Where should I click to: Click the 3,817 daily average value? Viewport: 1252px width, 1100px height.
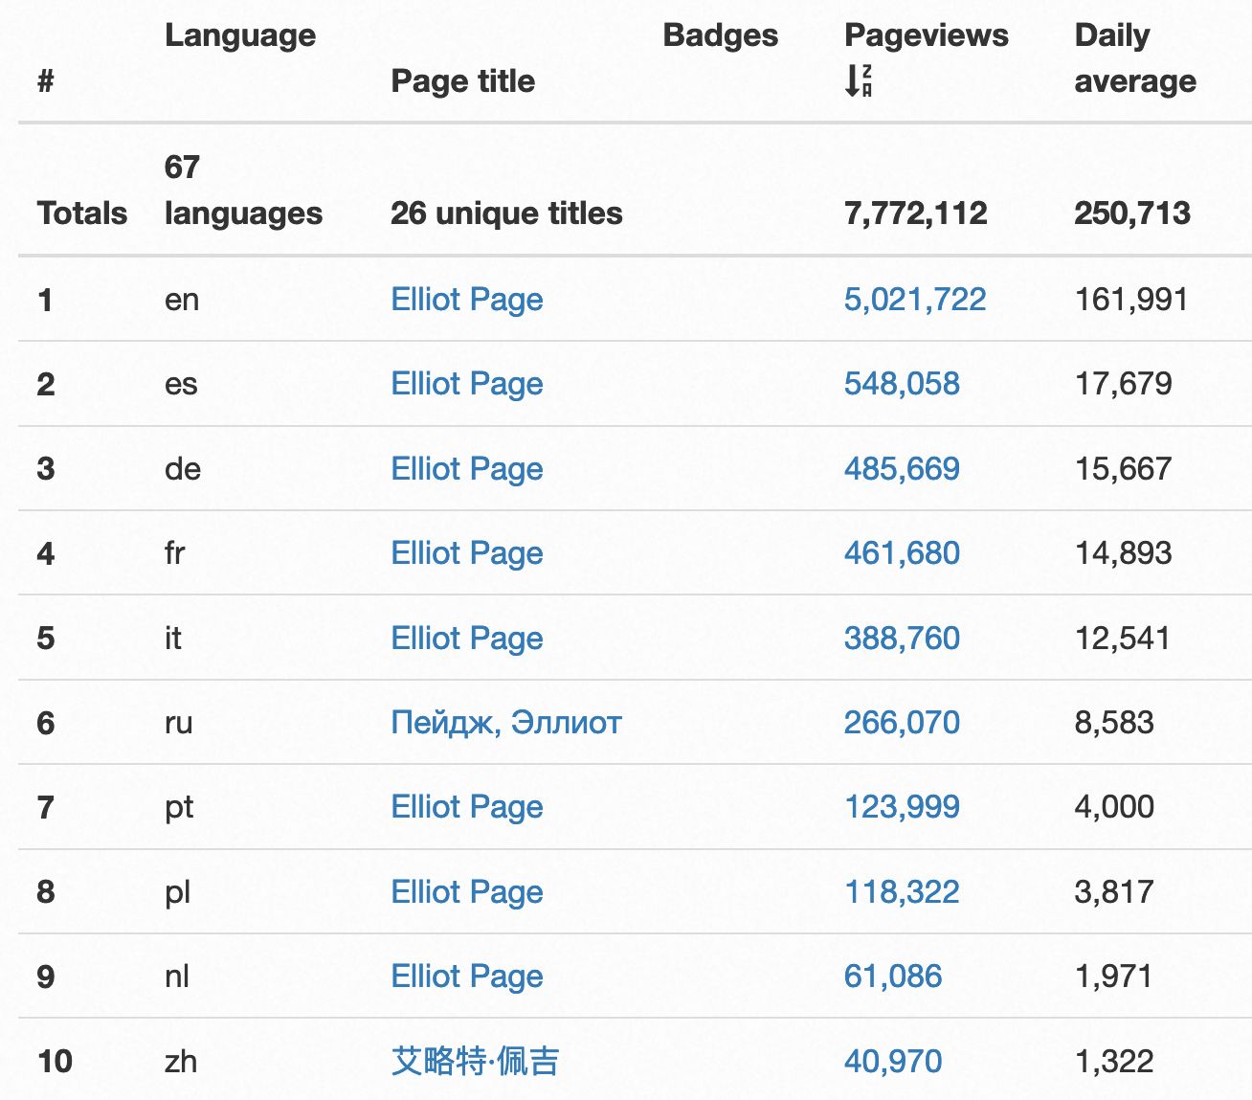pyautogui.click(x=1114, y=892)
